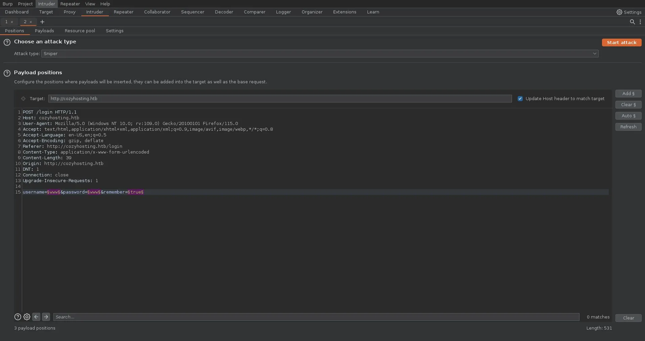Screen dimensions: 645x341
Task: Open help for Choose an attack type
Action: 7,42
